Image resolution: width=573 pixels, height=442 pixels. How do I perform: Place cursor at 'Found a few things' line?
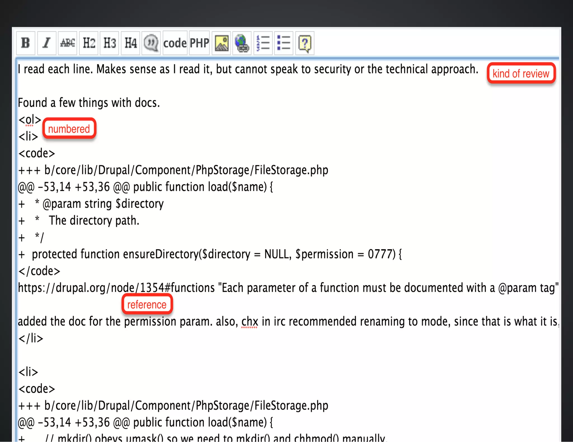click(89, 103)
